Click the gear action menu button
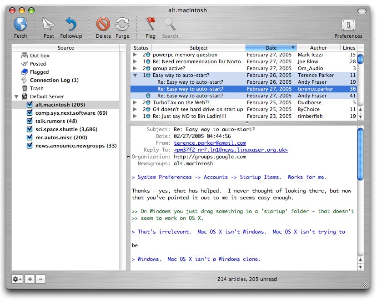 pos(17,279)
